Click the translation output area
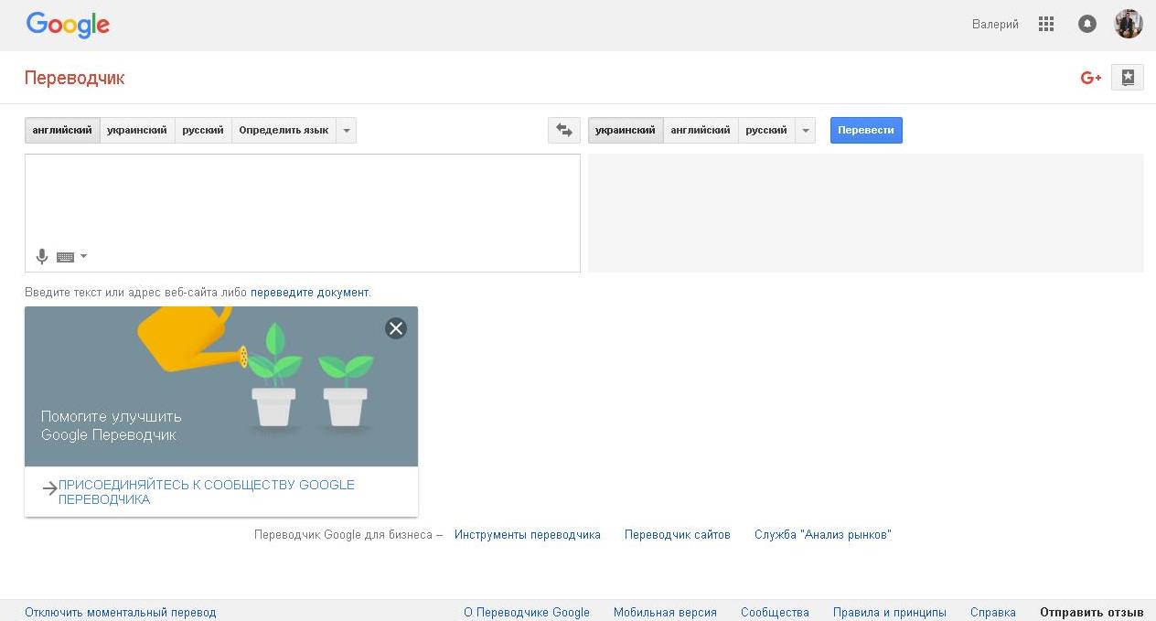 coord(865,213)
